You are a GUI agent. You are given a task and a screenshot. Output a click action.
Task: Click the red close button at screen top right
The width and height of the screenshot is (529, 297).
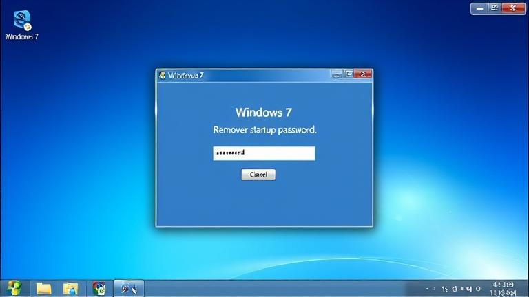tap(513, 8)
